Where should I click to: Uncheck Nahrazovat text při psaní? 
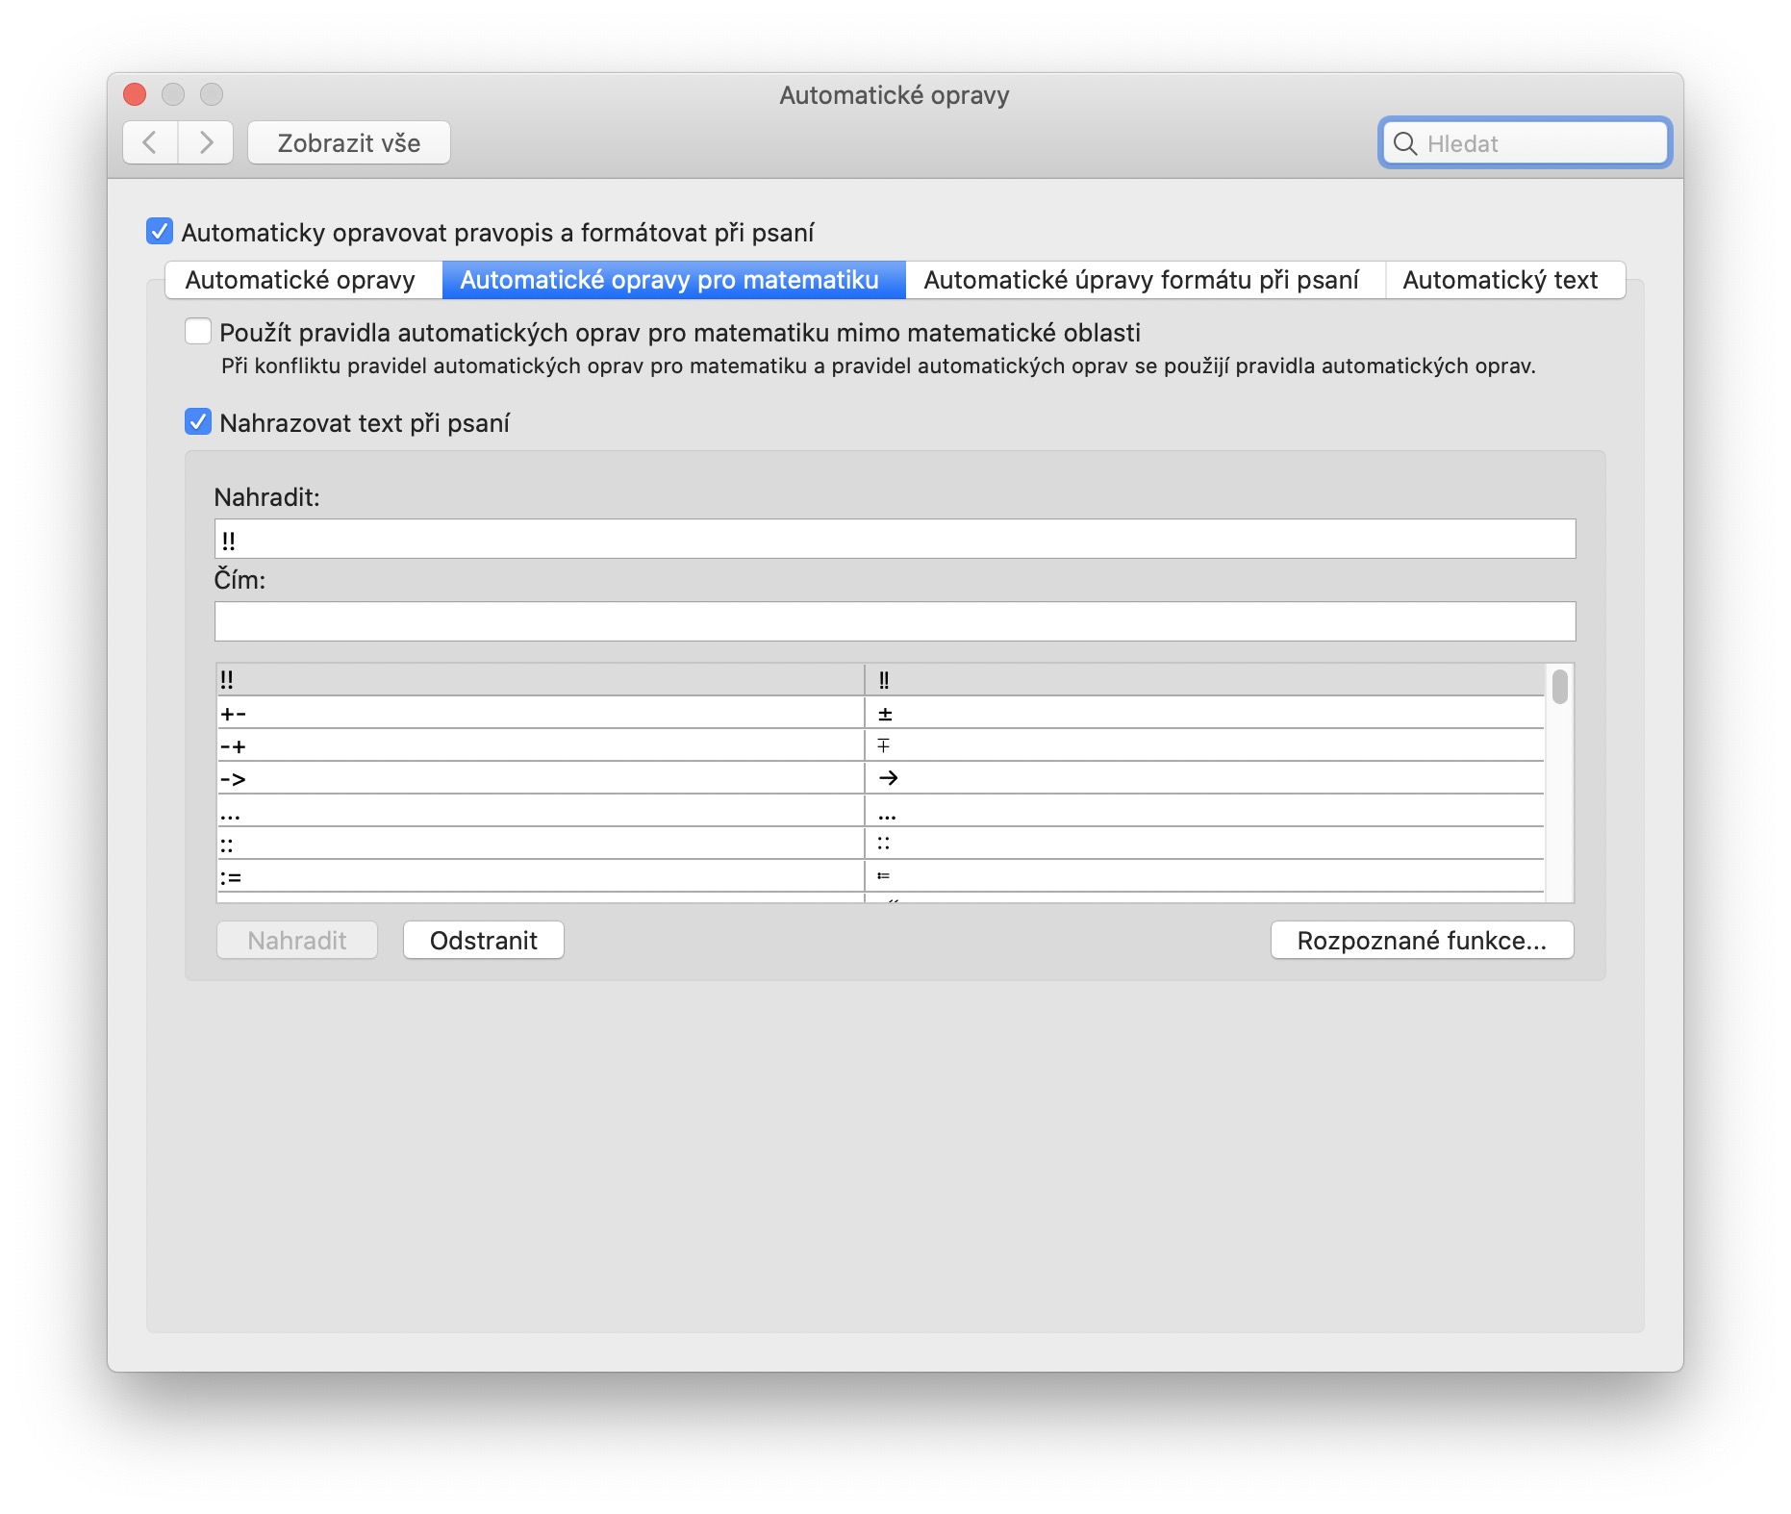(198, 422)
